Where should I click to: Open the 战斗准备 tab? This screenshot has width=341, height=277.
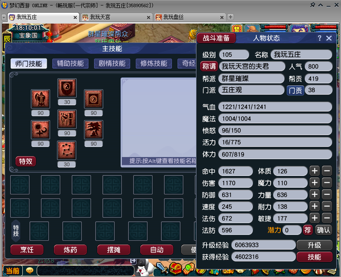216,38
